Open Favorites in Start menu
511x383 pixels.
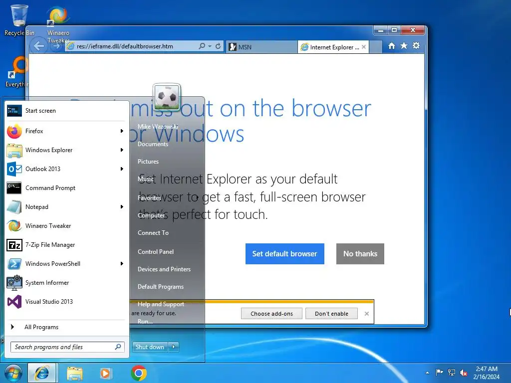pos(149,197)
